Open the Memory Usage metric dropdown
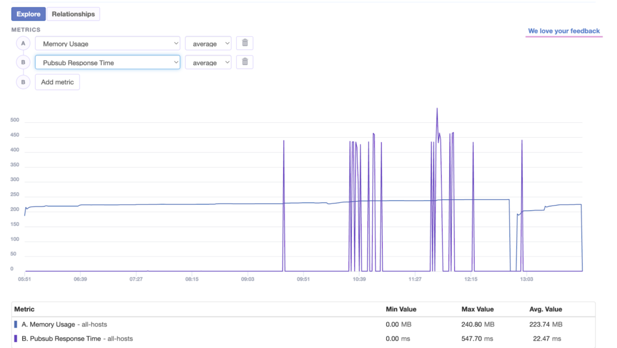 [x=107, y=43]
